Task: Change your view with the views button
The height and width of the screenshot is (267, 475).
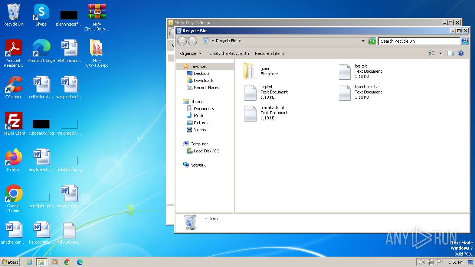Action: tap(432, 53)
